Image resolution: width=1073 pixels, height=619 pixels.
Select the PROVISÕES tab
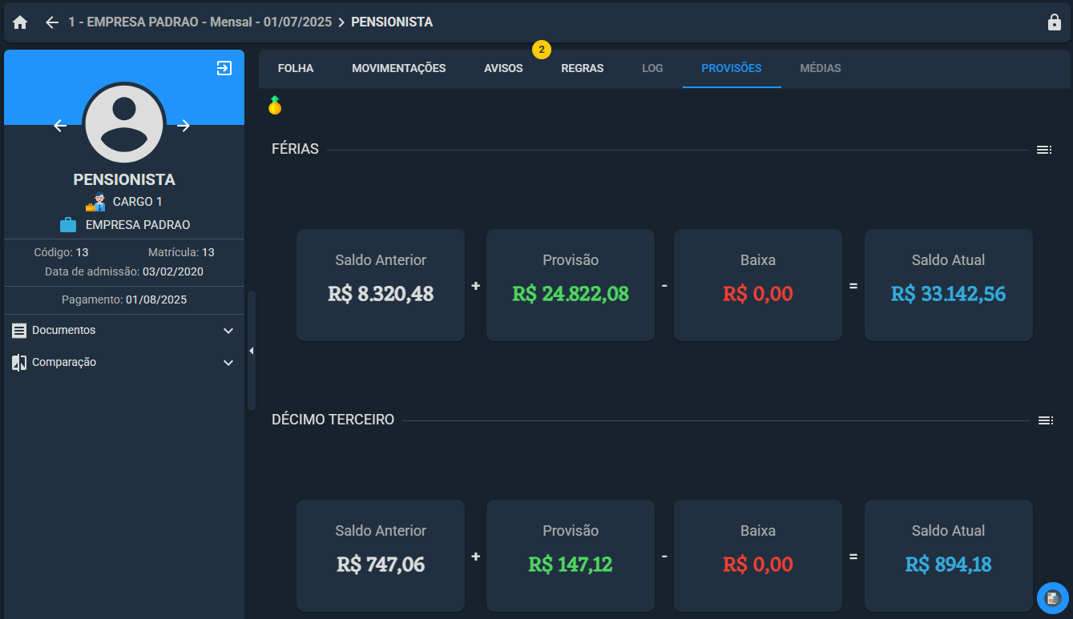click(732, 69)
